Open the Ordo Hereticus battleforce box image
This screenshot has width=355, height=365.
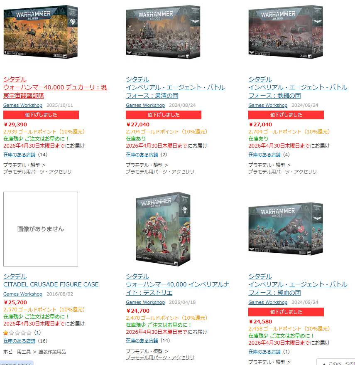pyautogui.click(x=163, y=32)
